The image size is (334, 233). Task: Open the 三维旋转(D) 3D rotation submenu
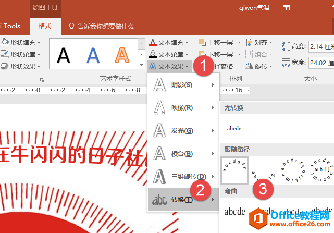(183, 176)
